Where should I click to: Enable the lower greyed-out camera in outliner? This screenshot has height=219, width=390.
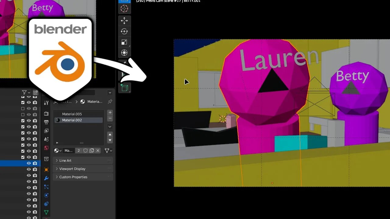click(x=35, y=115)
